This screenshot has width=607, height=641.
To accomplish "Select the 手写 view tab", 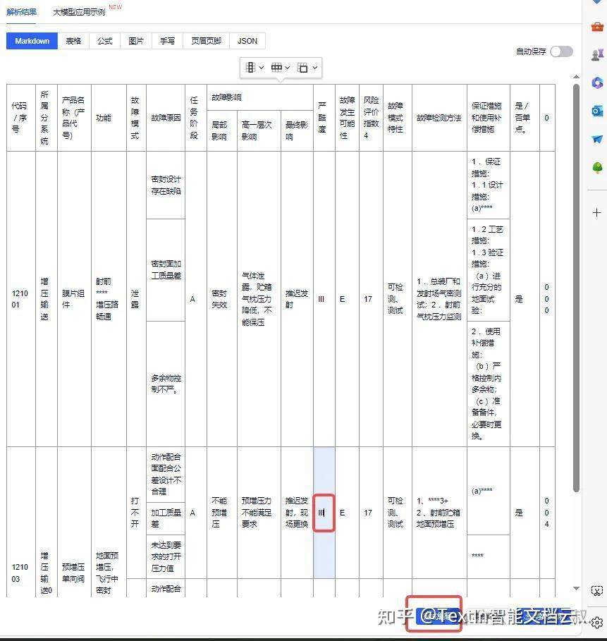I will pos(167,41).
